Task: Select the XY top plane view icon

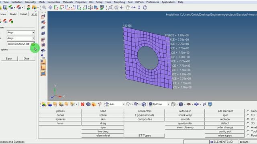Action: [56, 7]
